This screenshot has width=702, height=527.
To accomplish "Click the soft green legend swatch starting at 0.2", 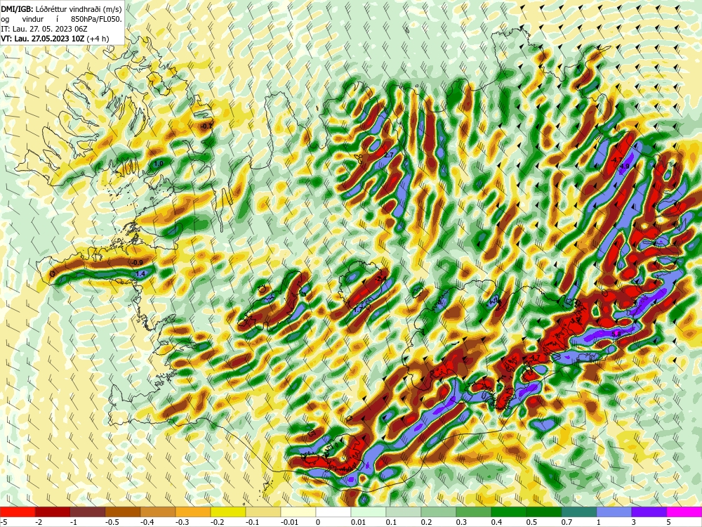I will 438,512.
